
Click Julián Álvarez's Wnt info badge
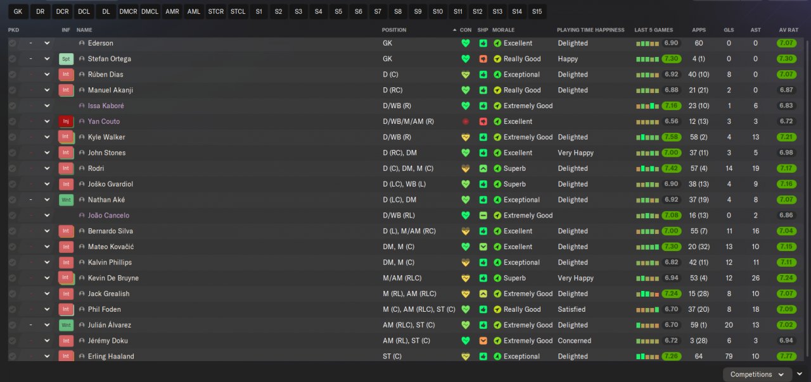(66, 325)
